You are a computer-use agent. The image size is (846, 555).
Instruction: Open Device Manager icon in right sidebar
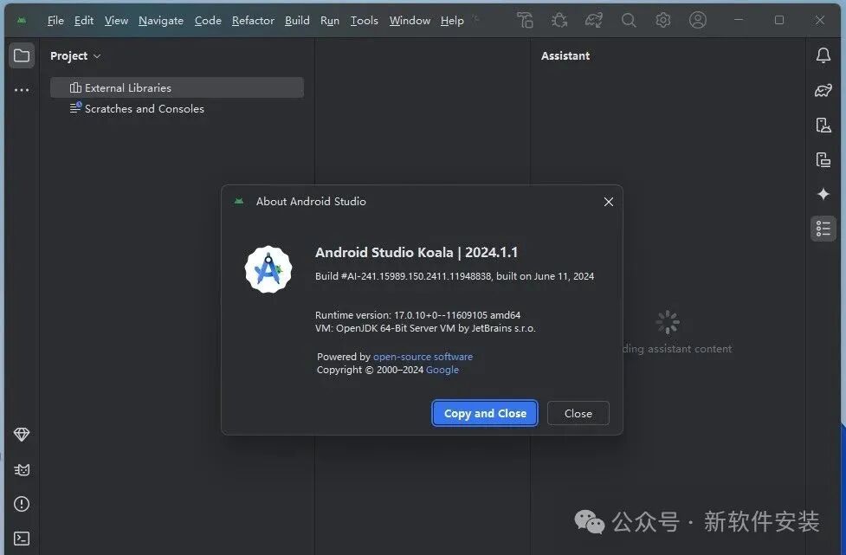[823, 125]
